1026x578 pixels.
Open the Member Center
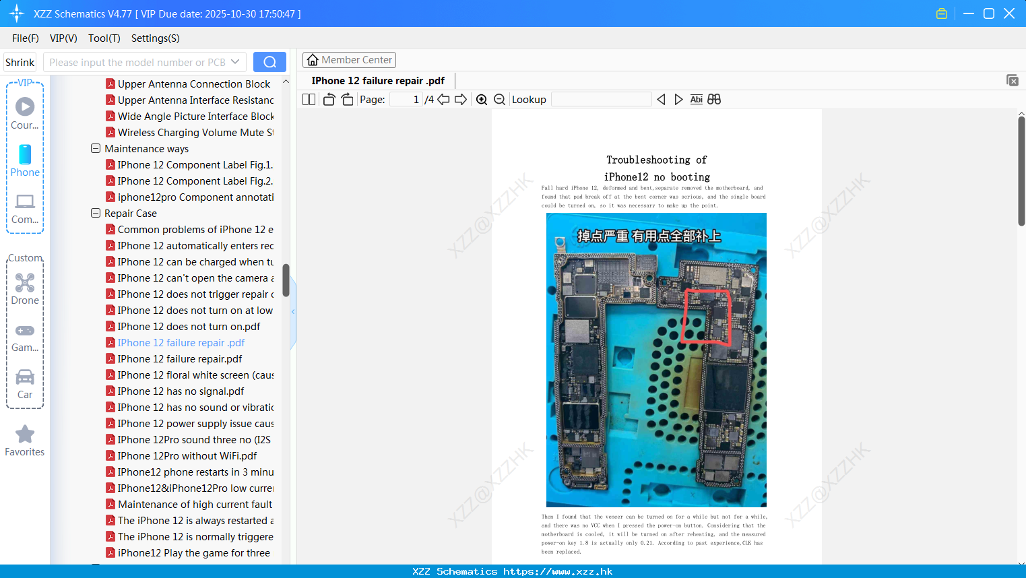tap(349, 60)
